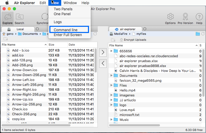Image resolution: width=206 pixels, height=133 pixels.
Task: Open the Edit menu
Action: 43,3
